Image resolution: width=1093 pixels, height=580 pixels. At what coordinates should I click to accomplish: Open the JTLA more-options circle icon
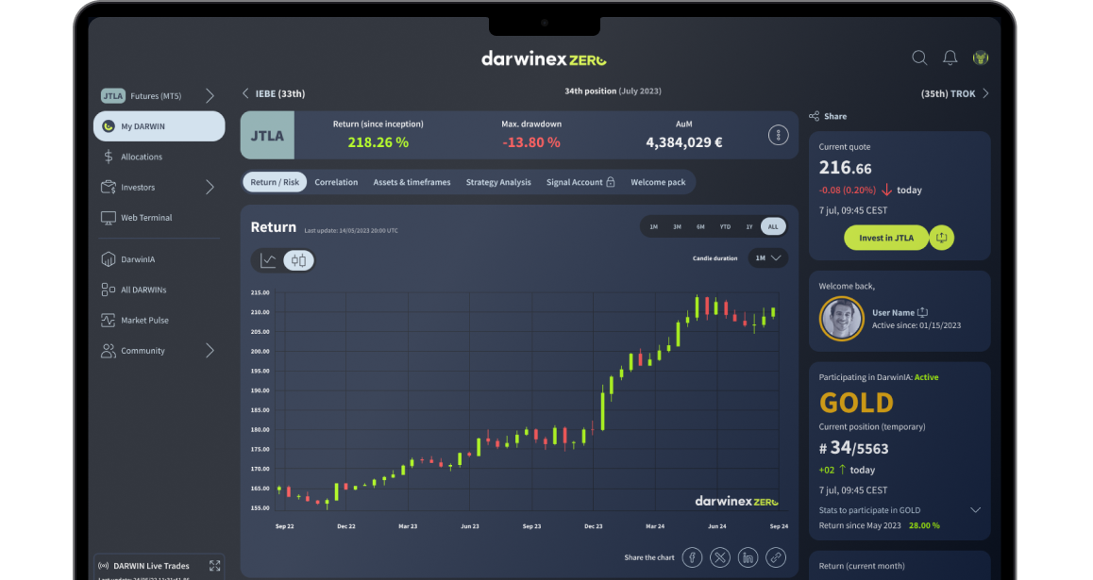[778, 135]
